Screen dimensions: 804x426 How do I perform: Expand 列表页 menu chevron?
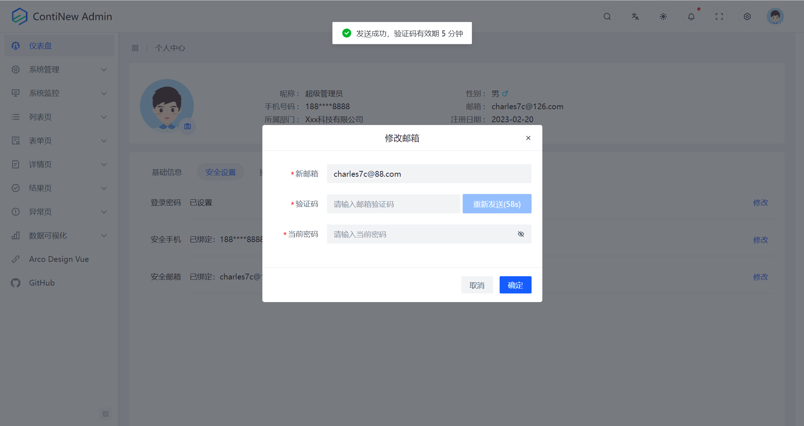[104, 117]
